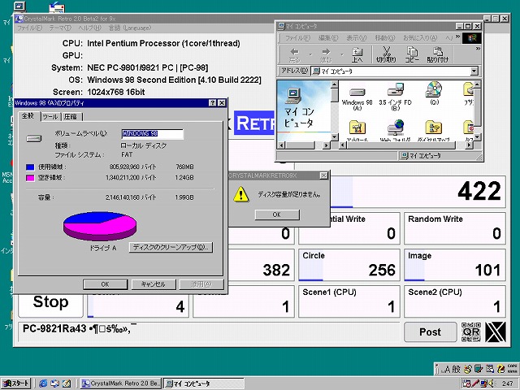
Task: Click the blue used space swatch
Action: [x=30, y=167]
